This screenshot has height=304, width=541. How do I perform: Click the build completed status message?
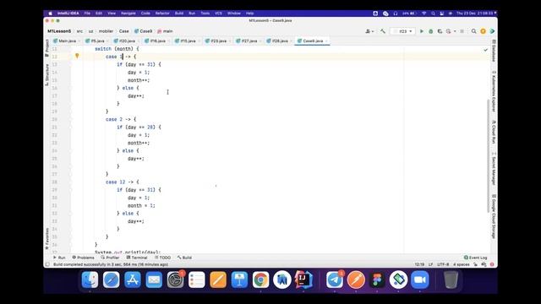pos(111,264)
